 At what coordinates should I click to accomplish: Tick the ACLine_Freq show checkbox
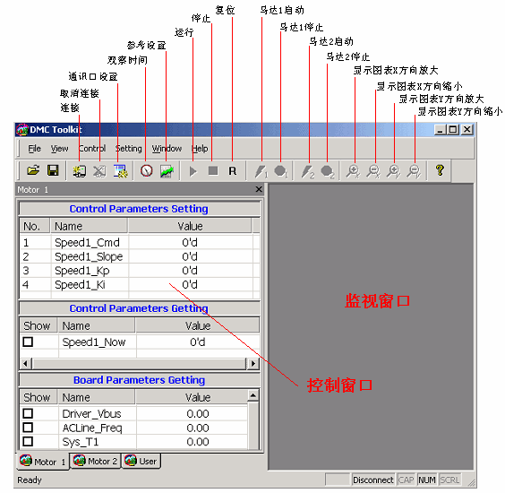tap(28, 428)
